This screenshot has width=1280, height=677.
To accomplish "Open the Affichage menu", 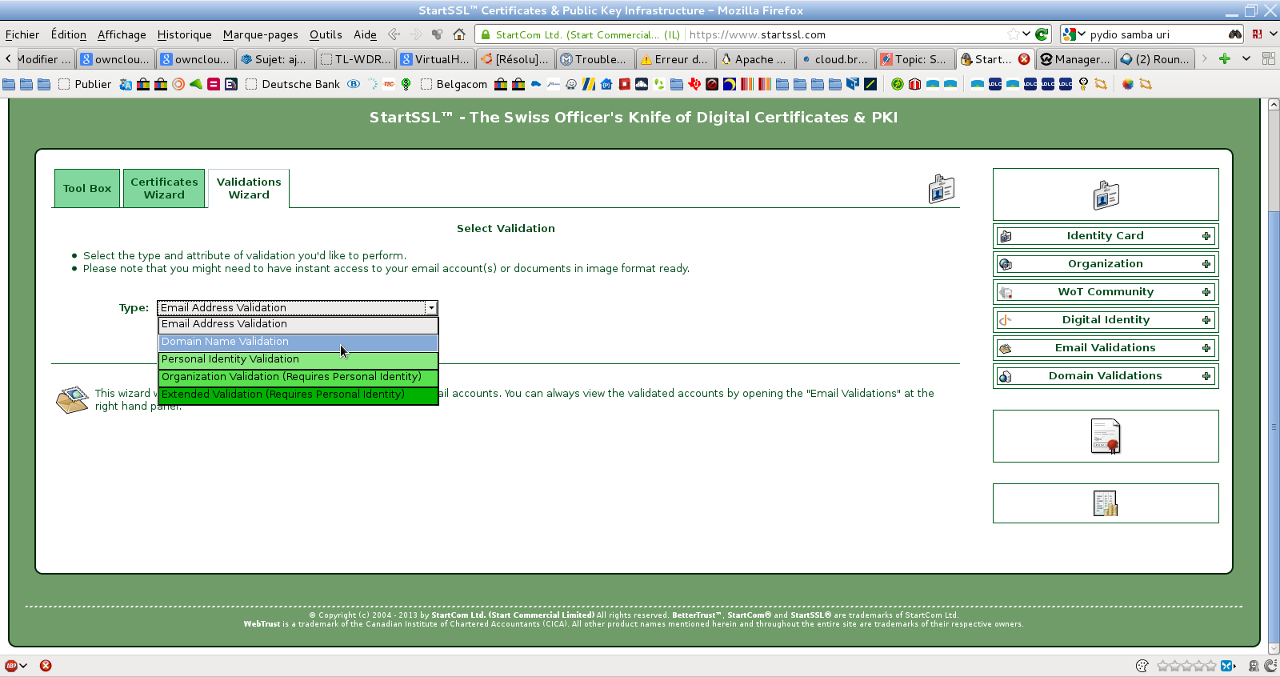I will (x=122, y=34).
